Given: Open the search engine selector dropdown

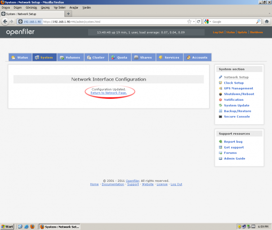Looking at the screenshot, I should (208, 22).
